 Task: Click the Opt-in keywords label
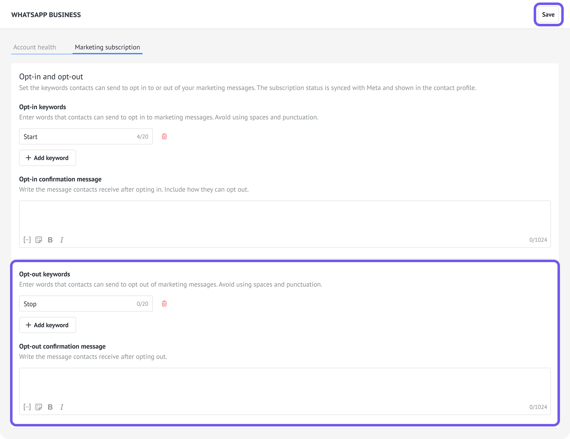tap(43, 107)
